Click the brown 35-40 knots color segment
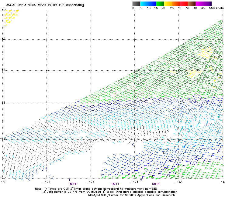This screenshot has width=225, height=197. pos(192,4)
